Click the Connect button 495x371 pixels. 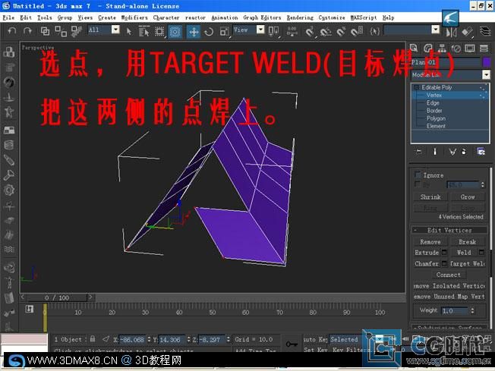[x=448, y=275]
